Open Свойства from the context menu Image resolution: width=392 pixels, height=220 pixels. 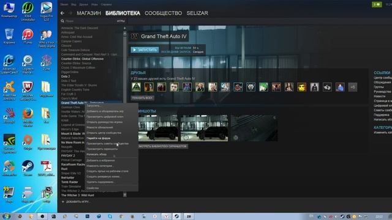[111, 188]
